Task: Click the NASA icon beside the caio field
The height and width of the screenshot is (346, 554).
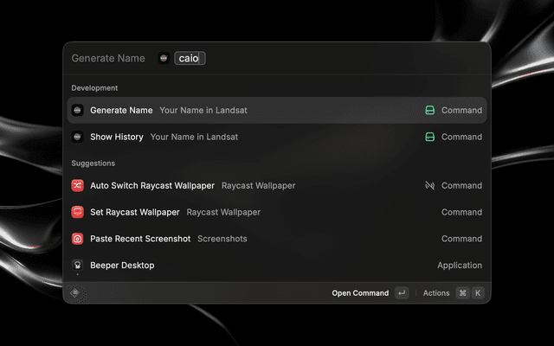Action: [164, 58]
